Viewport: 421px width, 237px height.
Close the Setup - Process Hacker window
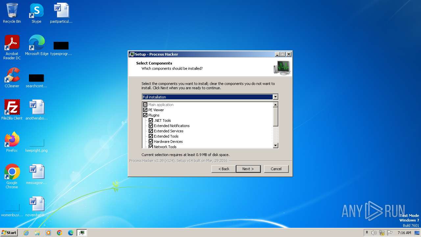[x=289, y=54]
